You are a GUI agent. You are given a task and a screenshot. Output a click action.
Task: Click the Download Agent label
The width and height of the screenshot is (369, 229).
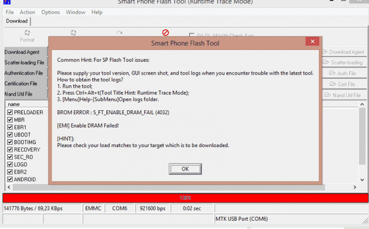pyautogui.click(x=22, y=52)
